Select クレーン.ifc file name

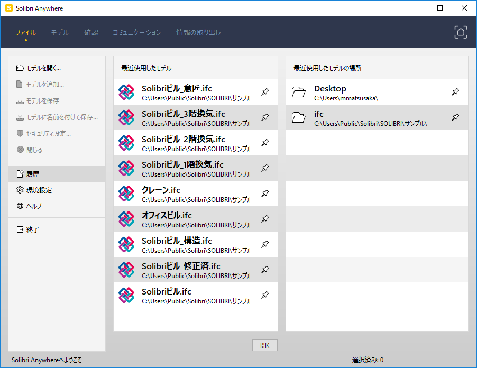(161, 190)
